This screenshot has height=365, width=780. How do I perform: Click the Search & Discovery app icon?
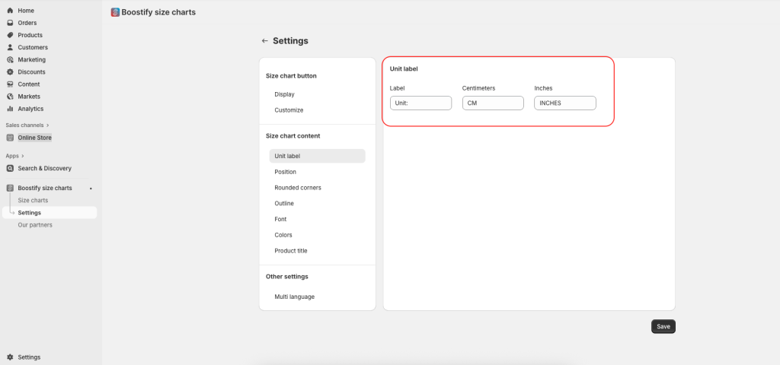(x=10, y=168)
